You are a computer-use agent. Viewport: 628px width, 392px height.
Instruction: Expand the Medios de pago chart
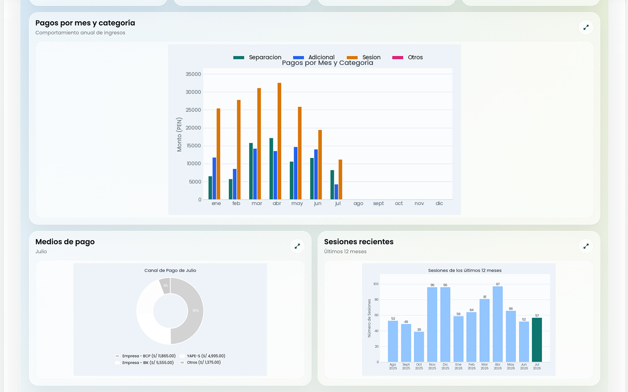[297, 246]
